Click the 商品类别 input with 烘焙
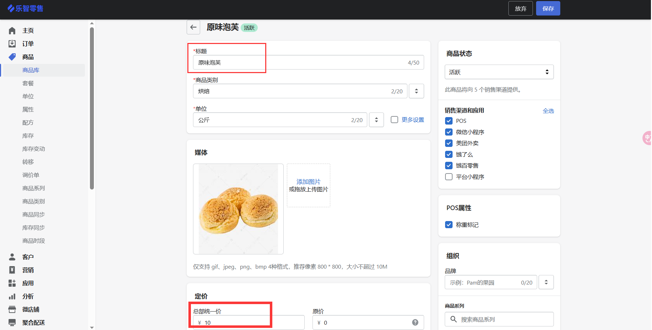 click(x=300, y=91)
